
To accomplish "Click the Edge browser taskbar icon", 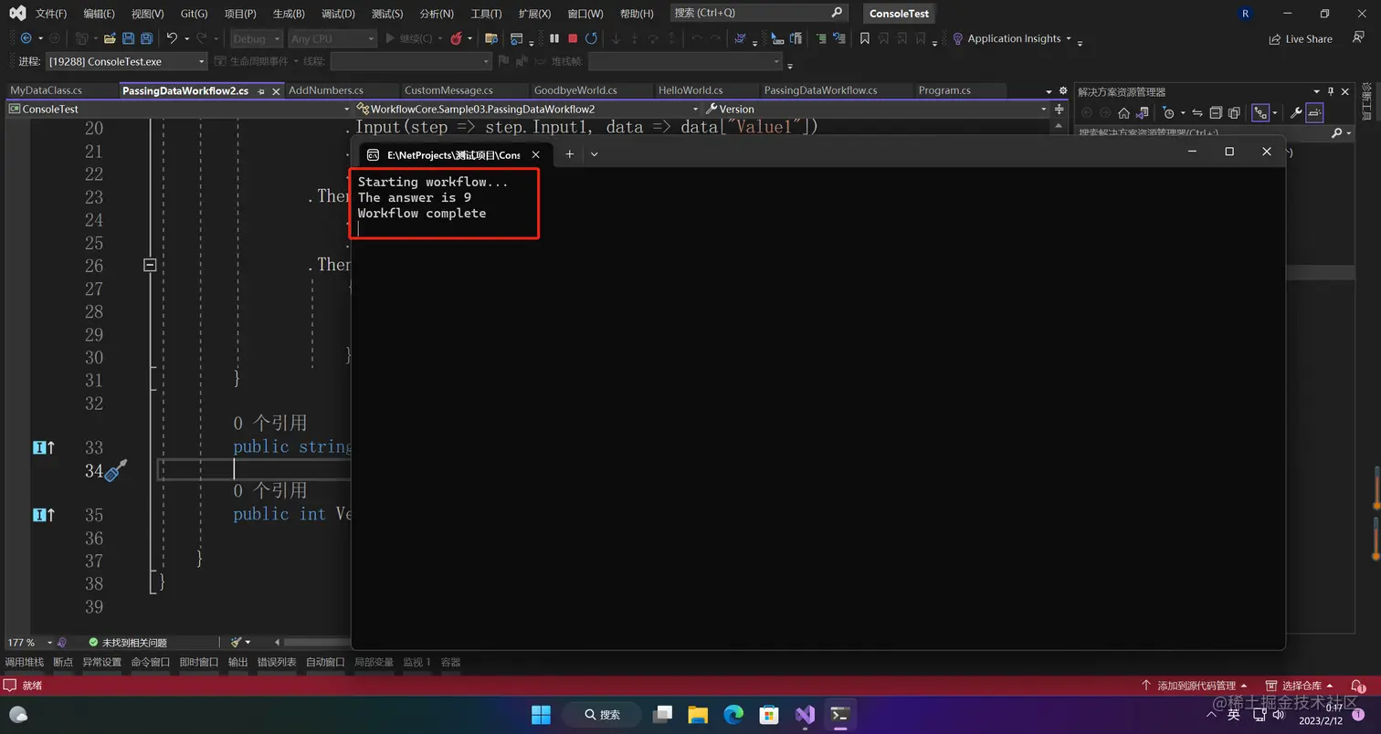I will pyautogui.click(x=733, y=714).
